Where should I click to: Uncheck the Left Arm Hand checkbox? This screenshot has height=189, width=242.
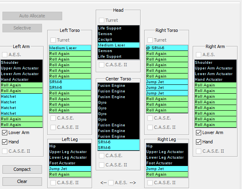[4, 142]
